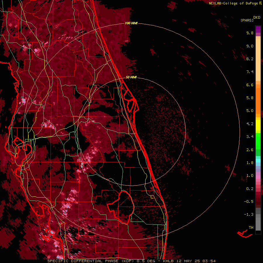Viewport: 263px width, 263px height.
Task: Click the (KDP) product abbreviation
Action: (128, 261)
